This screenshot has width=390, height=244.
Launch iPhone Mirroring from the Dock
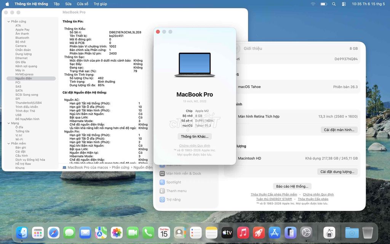[x=291, y=233]
